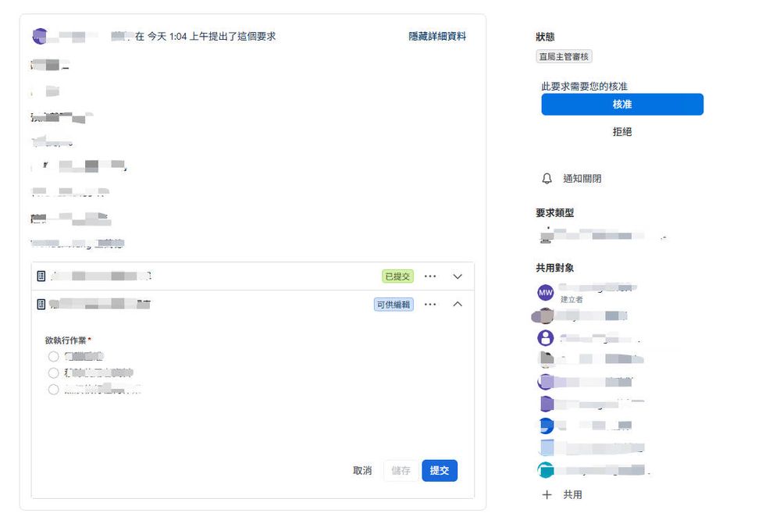This screenshot has height=520, width=780.
Task: Approve the request with the 核准 button
Action: pyautogui.click(x=622, y=104)
